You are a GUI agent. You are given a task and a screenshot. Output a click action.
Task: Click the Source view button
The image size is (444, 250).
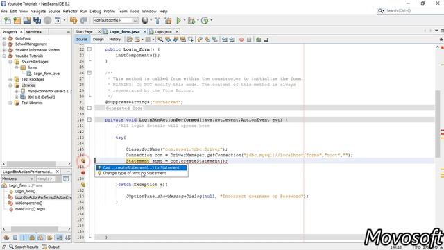[82, 40]
